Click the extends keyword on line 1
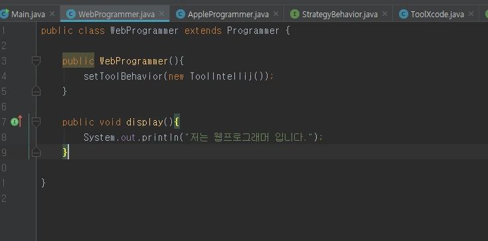Screen dimensions: 488x241 203,31
